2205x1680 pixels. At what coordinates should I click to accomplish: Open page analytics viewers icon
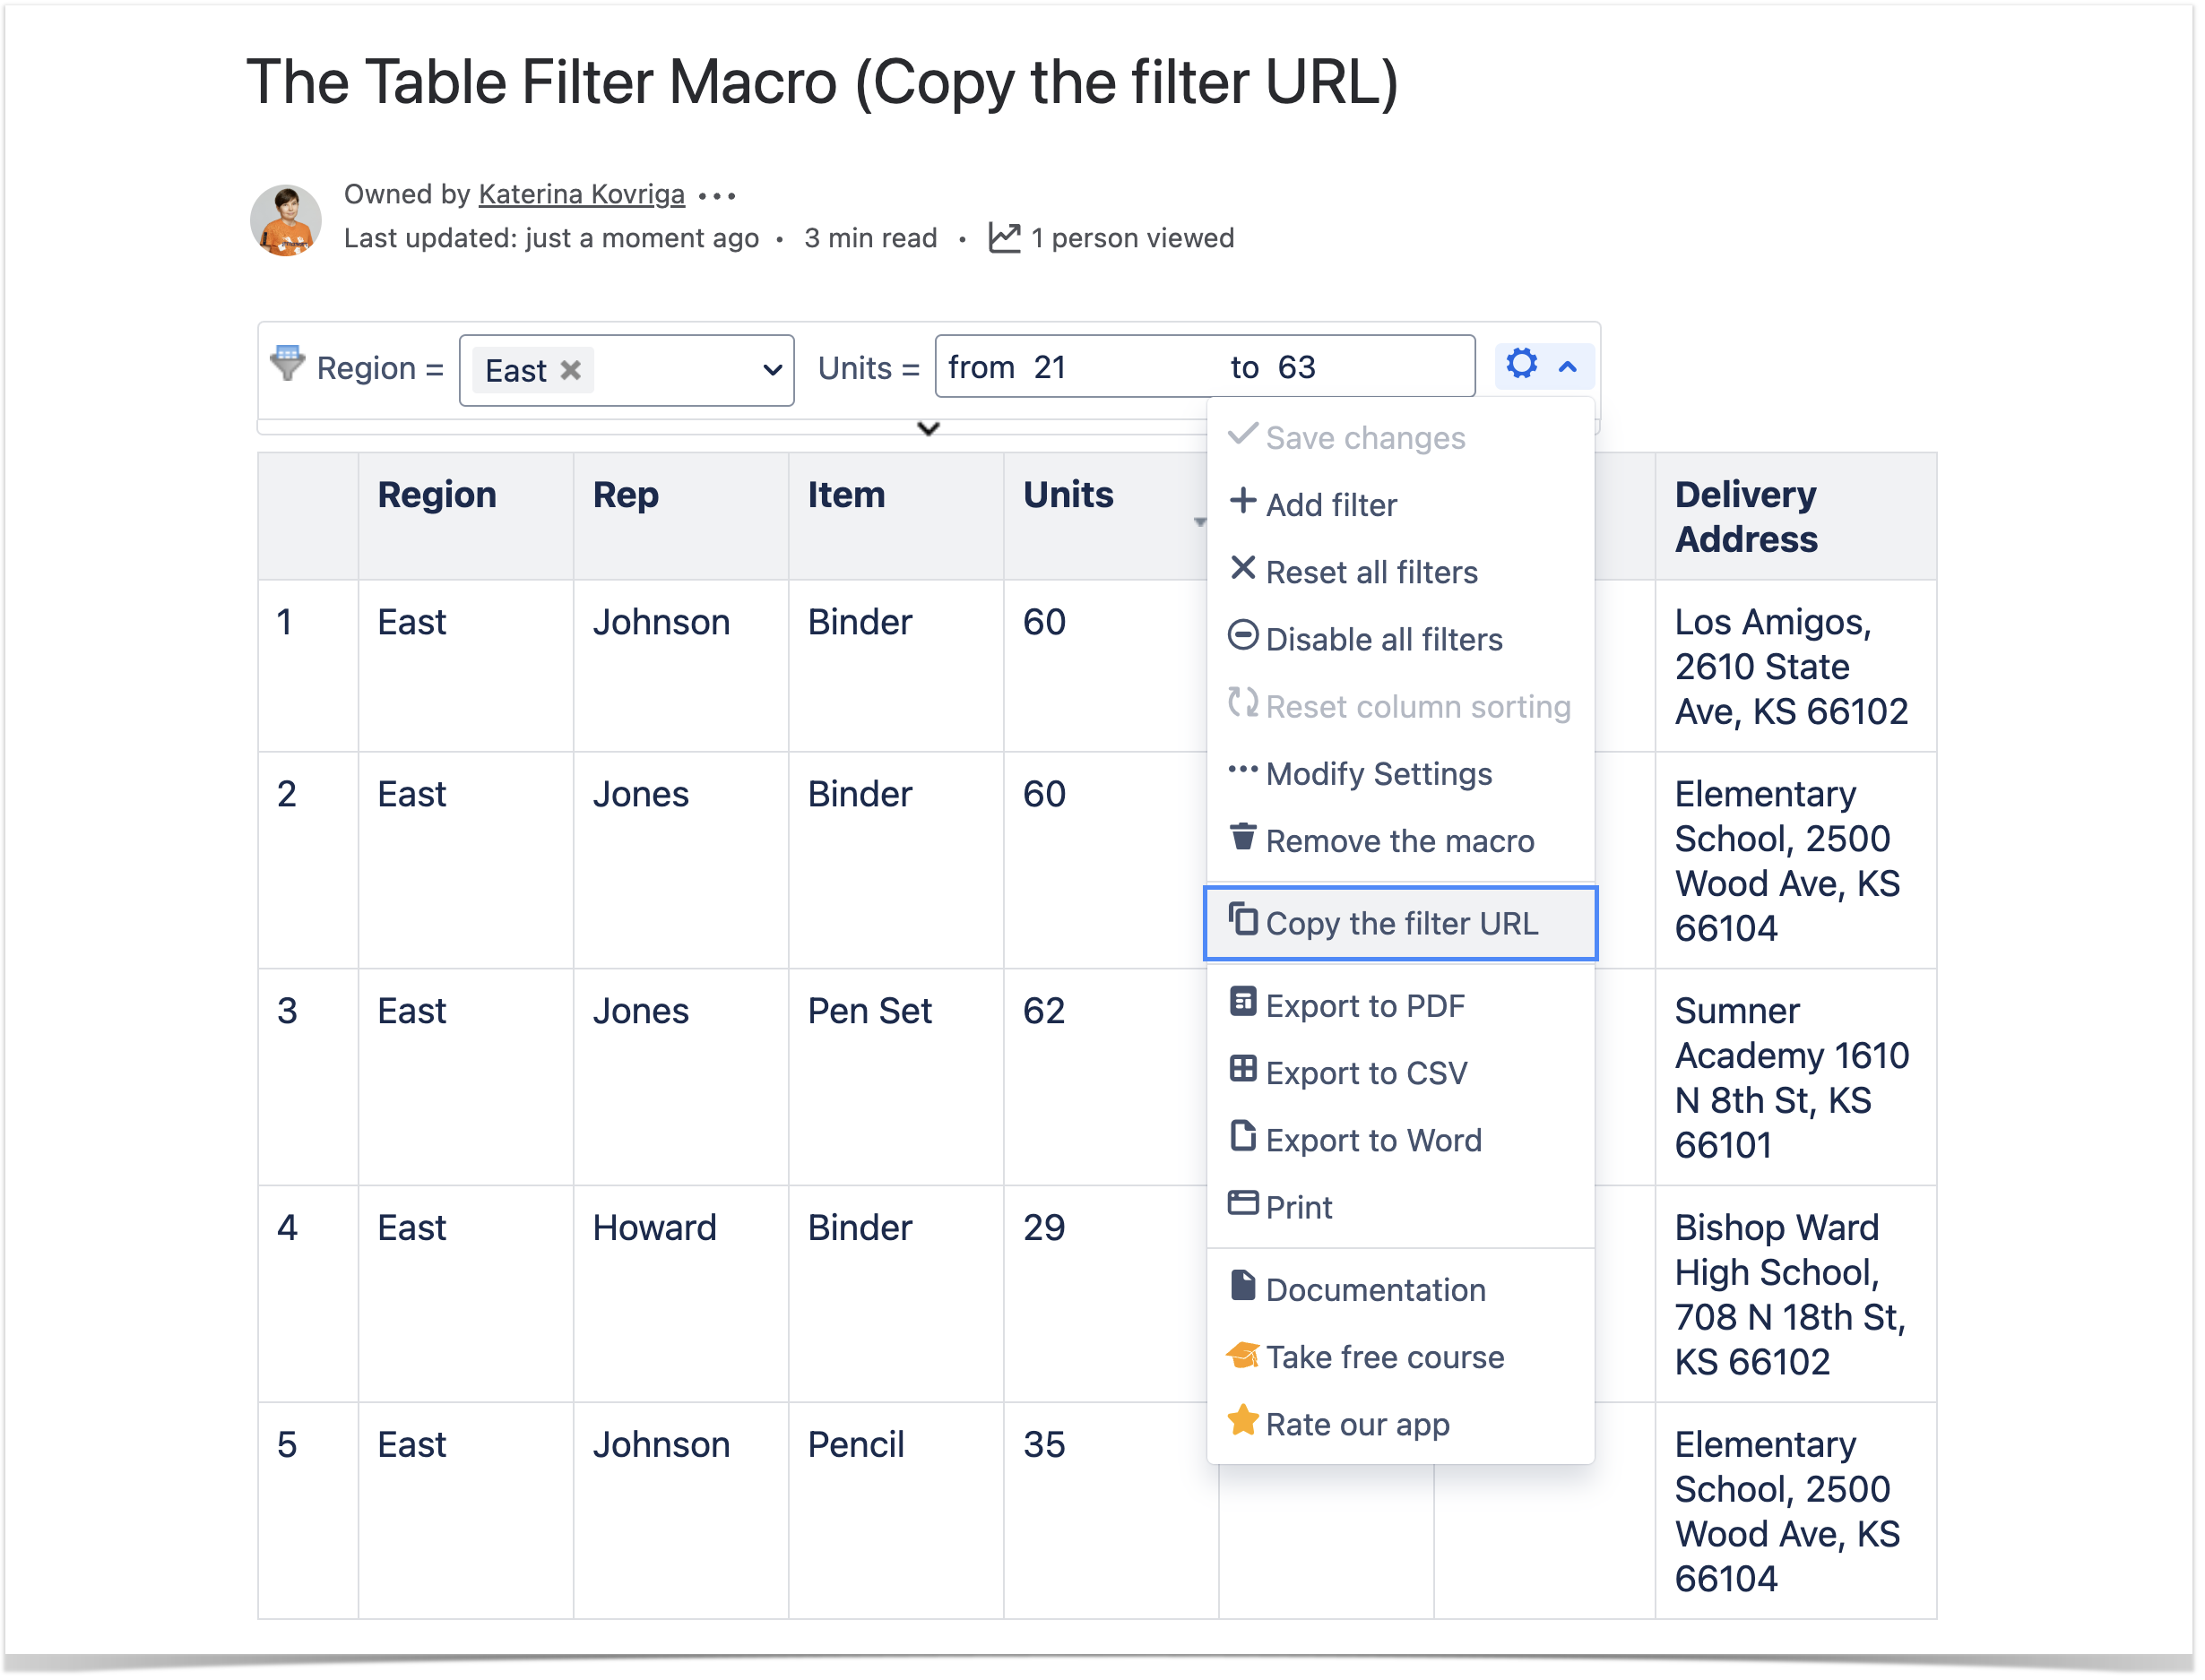click(1005, 238)
